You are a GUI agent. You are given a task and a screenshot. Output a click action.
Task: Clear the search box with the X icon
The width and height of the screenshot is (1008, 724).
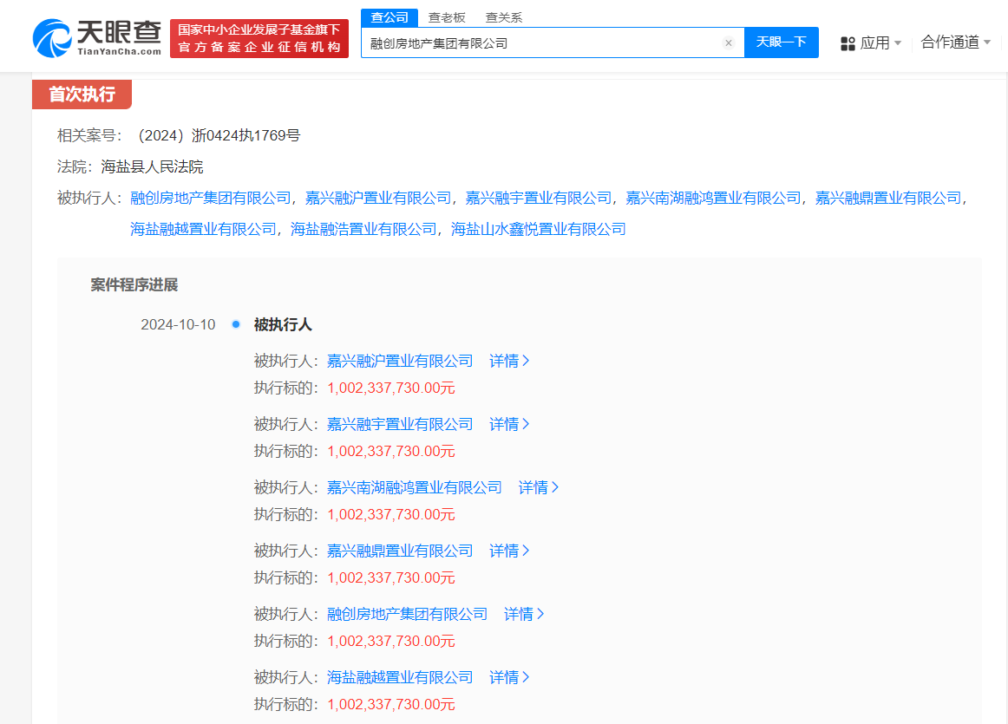tap(729, 43)
